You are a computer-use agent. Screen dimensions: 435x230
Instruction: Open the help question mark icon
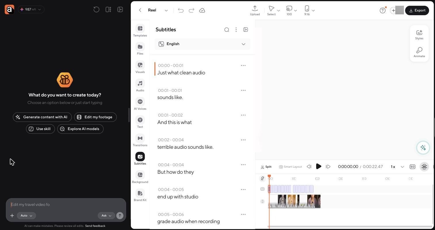[383, 10]
